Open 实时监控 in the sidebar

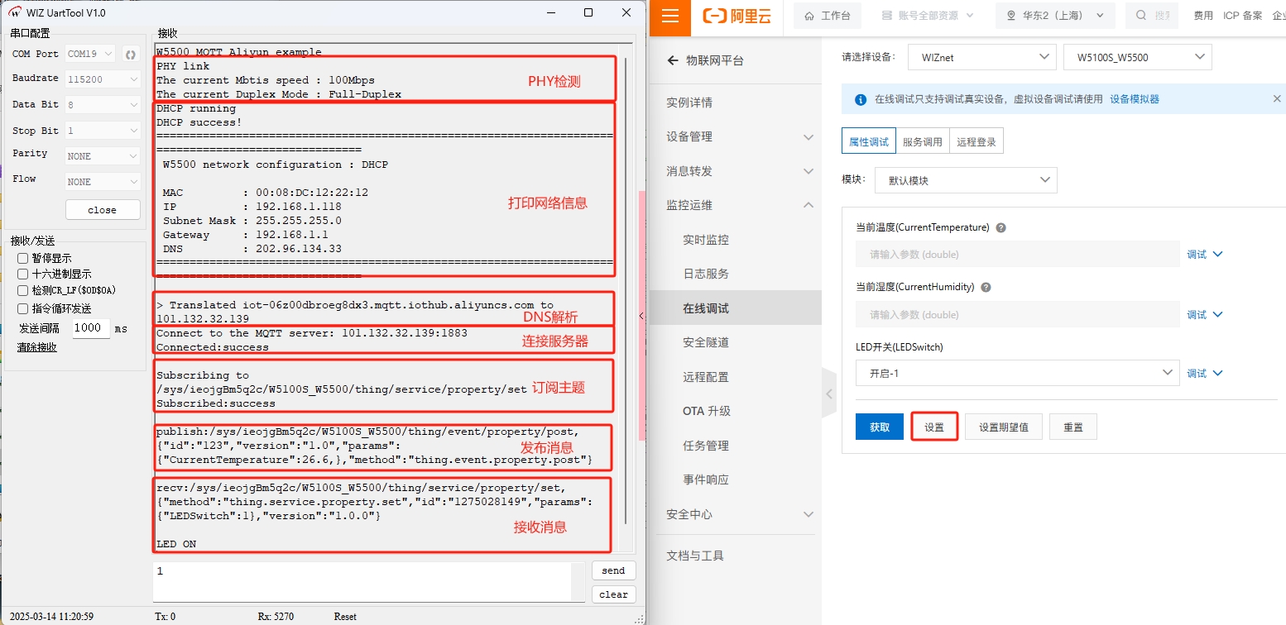coord(706,240)
